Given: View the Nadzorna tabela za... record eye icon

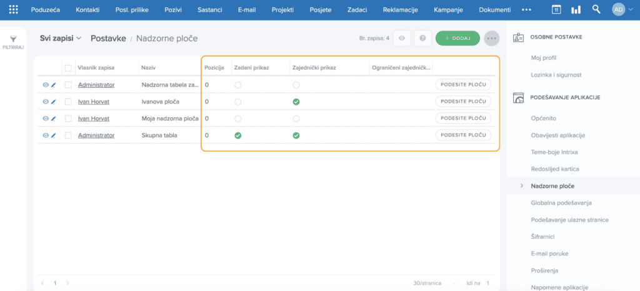Looking at the screenshot, I should 46,85.
